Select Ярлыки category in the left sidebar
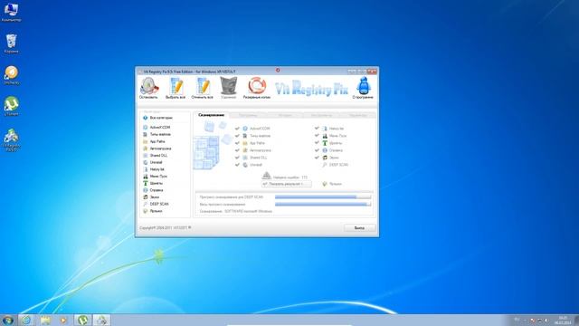The height and width of the screenshot is (326, 579). click(x=153, y=211)
